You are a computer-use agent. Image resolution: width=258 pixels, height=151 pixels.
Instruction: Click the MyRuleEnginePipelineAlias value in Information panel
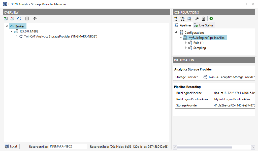pos(232,99)
